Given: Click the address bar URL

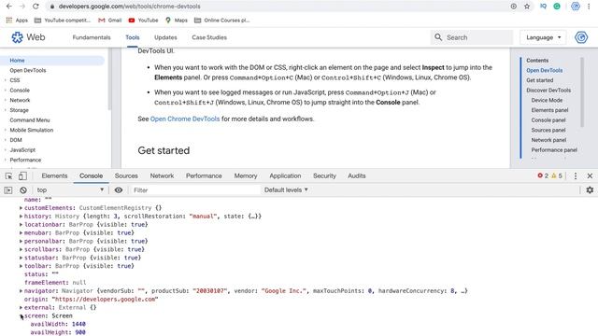Looking at the screenshot, I should click(129, 7).
